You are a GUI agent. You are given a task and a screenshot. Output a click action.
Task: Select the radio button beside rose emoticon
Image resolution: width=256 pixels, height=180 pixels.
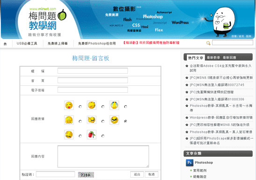tap(103, 136)
